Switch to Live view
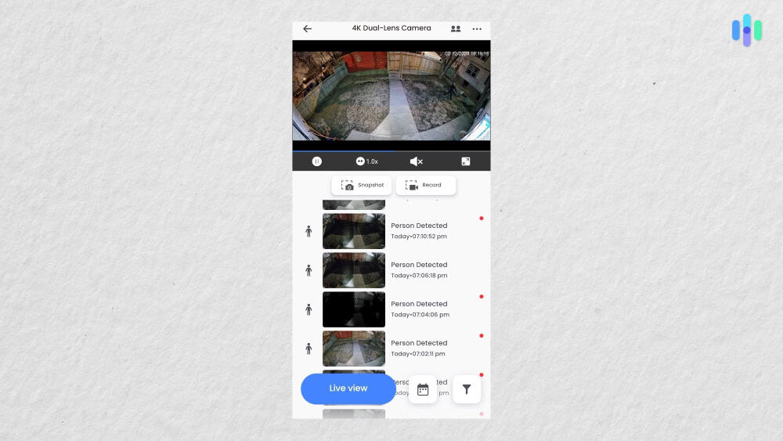This screenshot has width=783, height=441. tap(348, 389)
